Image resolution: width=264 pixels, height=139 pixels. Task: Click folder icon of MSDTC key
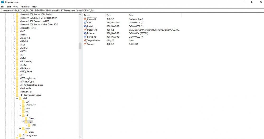click(17, 51)
